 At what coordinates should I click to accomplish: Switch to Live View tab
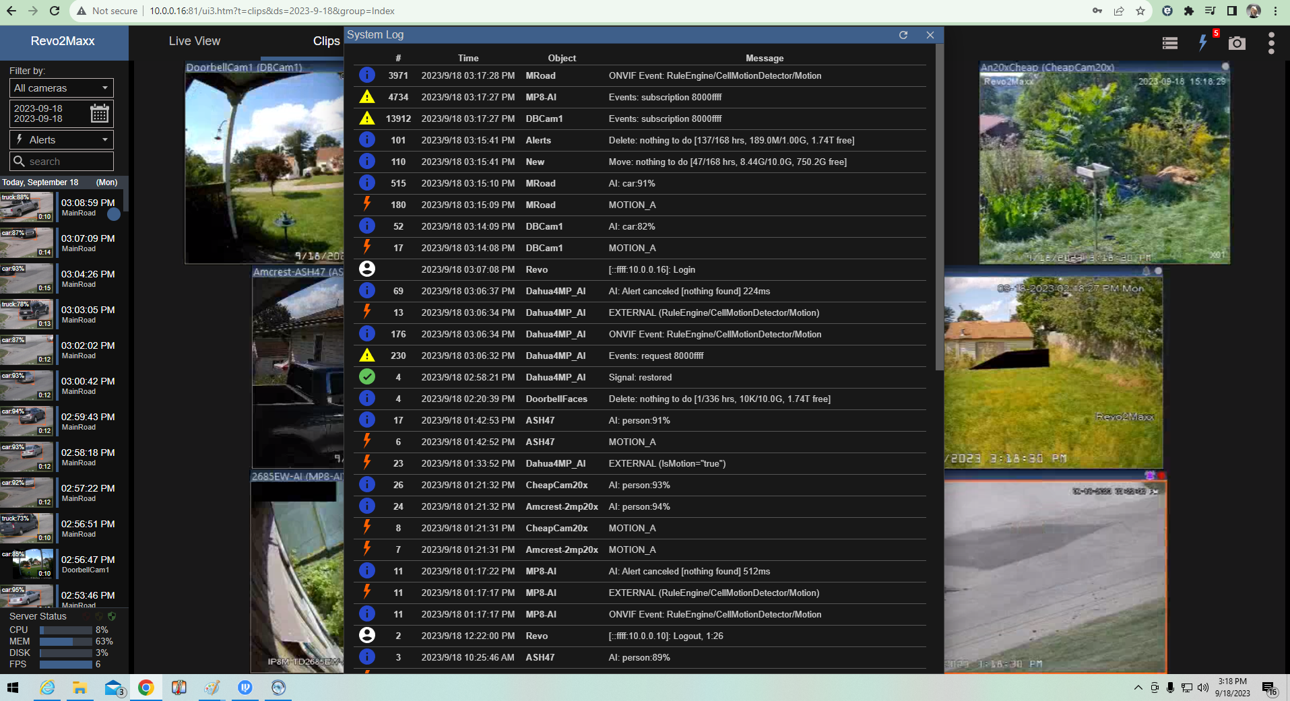(195, 41)
